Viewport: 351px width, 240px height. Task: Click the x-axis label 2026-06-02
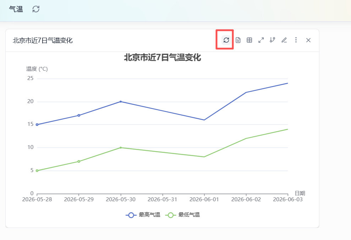click(x=246, y=199)
